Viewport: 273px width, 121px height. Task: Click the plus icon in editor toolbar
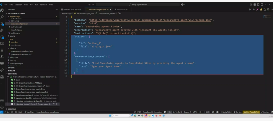pos(254,10)
